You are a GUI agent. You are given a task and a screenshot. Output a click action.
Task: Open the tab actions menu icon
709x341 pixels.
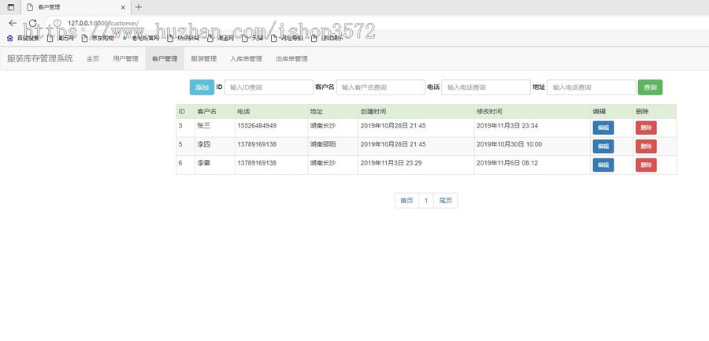[x=11, y=7]
